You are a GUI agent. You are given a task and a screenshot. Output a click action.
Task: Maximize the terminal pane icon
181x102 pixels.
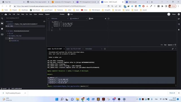(x=173, y=49)
